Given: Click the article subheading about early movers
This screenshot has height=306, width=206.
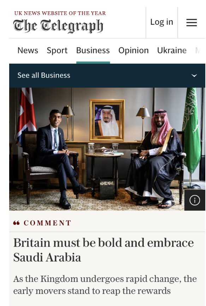Looking at the screenshot, I should (105, 285).
